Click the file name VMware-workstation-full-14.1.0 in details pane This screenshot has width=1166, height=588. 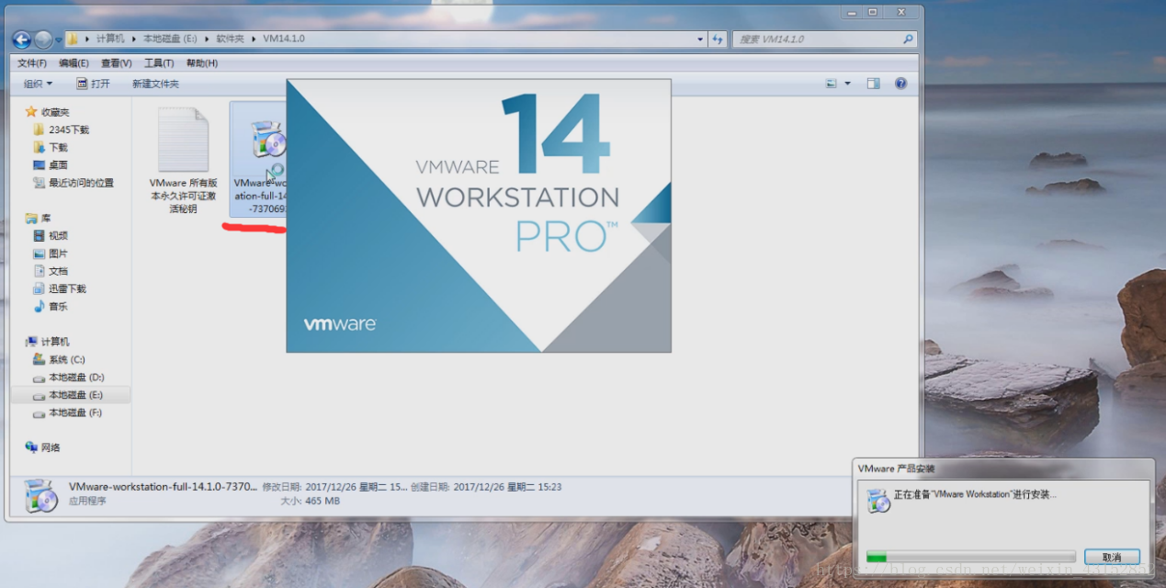tap(164, 487)
